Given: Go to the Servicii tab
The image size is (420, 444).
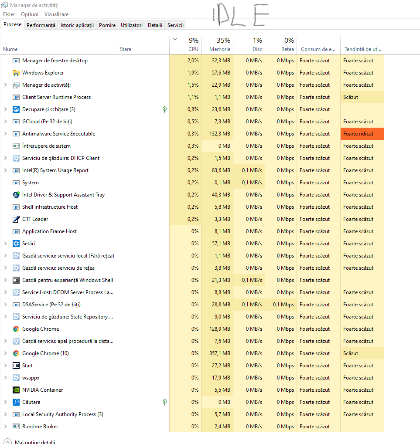Looking at the screenshot, I should click(175, 25).
